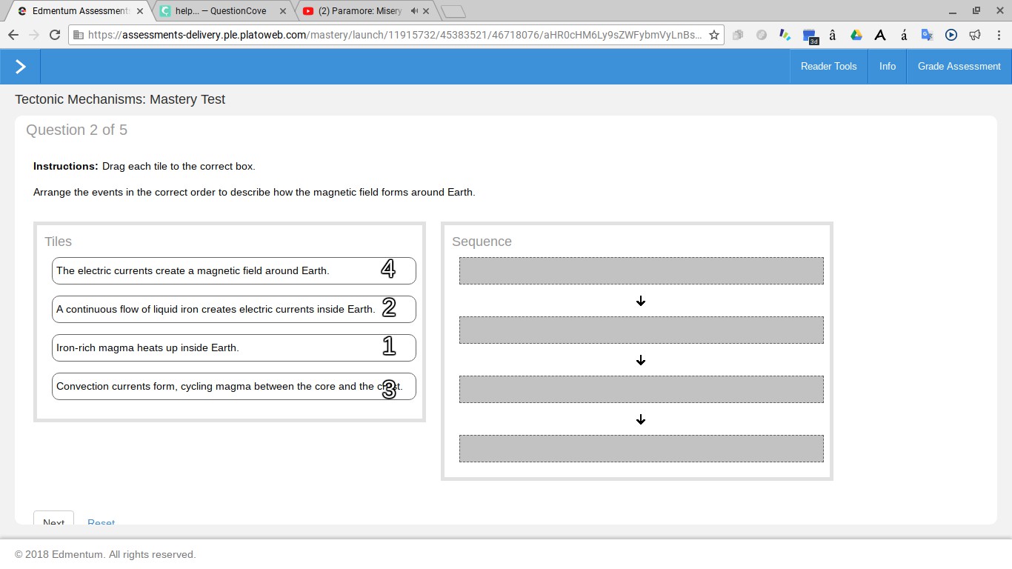Image resolution: width=1012 pixels, height=569 pixels.
Task: Click the Grade Assessment button
Action: click(959, 67)
